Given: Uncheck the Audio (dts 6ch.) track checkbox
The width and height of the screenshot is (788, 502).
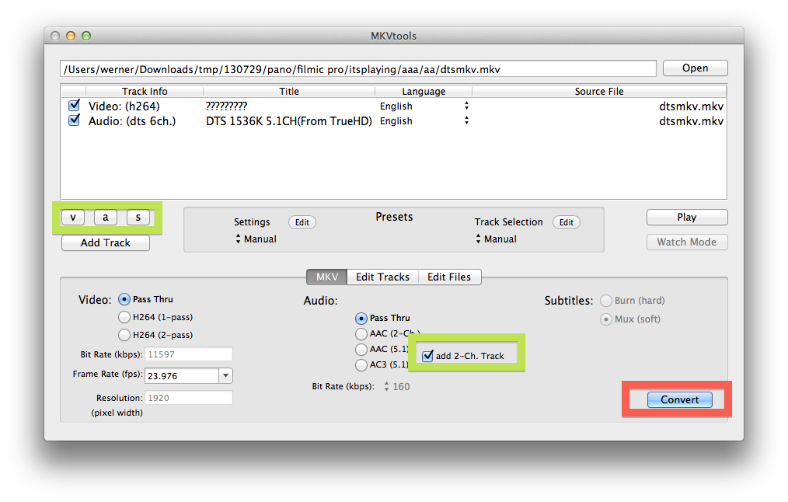Looking at the screenshot, I should point(75,120).
